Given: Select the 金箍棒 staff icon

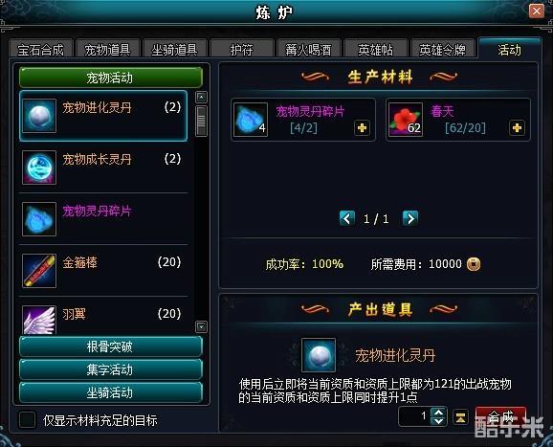Looking at the screenshot, I should coord(39,271).
